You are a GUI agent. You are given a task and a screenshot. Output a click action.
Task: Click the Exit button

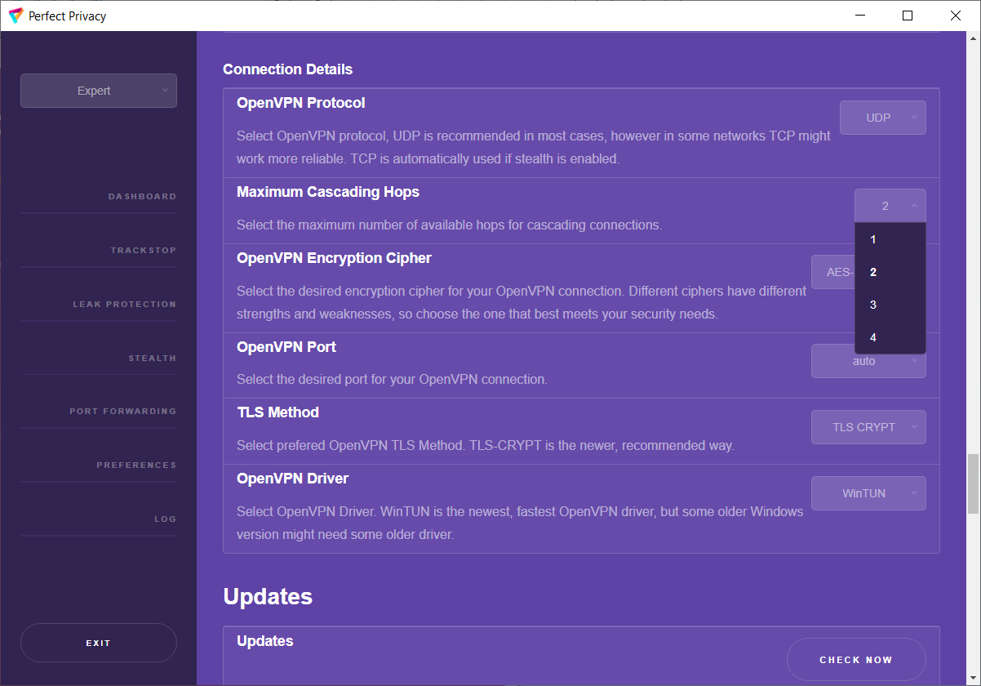click(x=99, y=643)
